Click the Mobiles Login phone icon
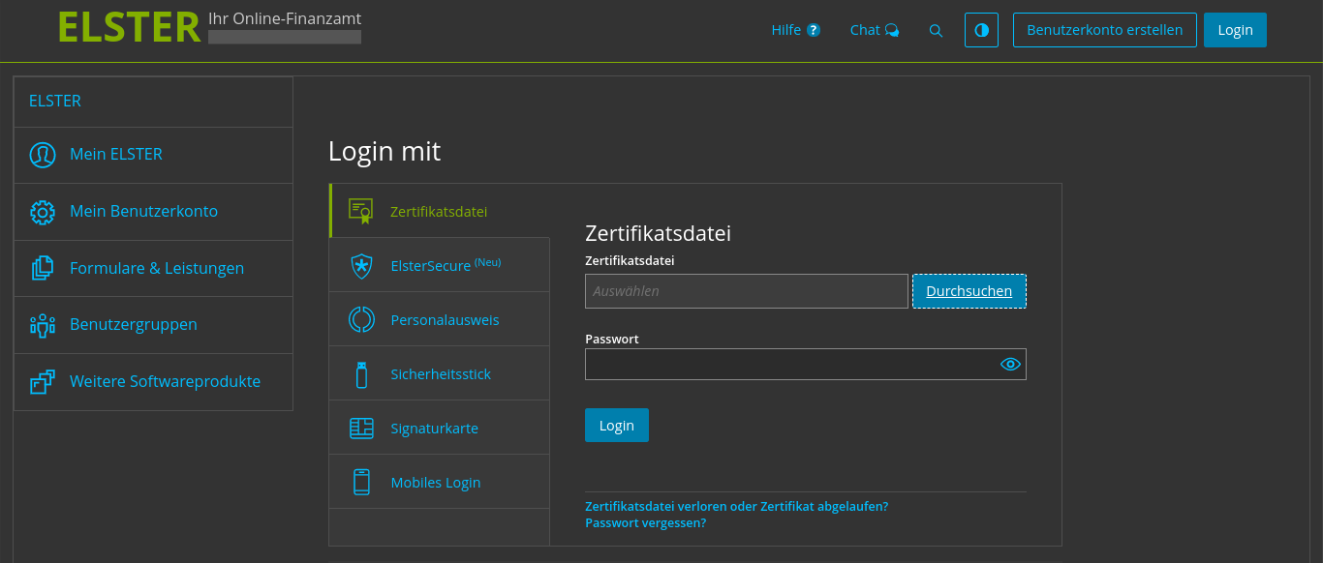Screen dimensions: 1323x563 [361, 482]
